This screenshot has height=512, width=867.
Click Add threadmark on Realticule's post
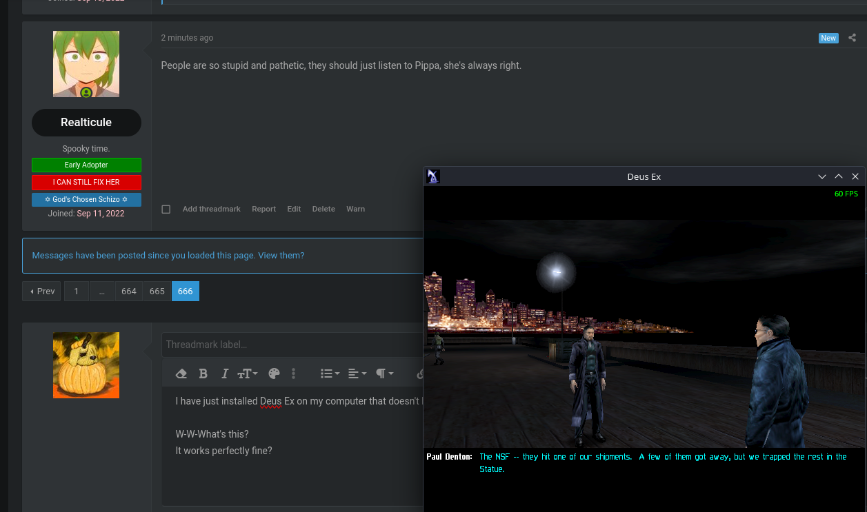coord(212,209)
